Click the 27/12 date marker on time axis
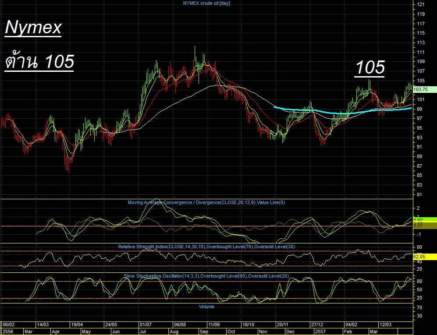 pos(317,324)
